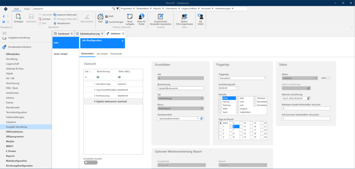Open the Triggertyp dropdown
This screenshot has height=169, width=355.
265,78
